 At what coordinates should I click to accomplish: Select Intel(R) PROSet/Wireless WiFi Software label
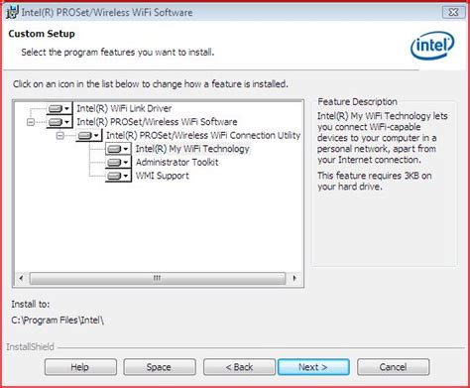click(x=157, y=122)
